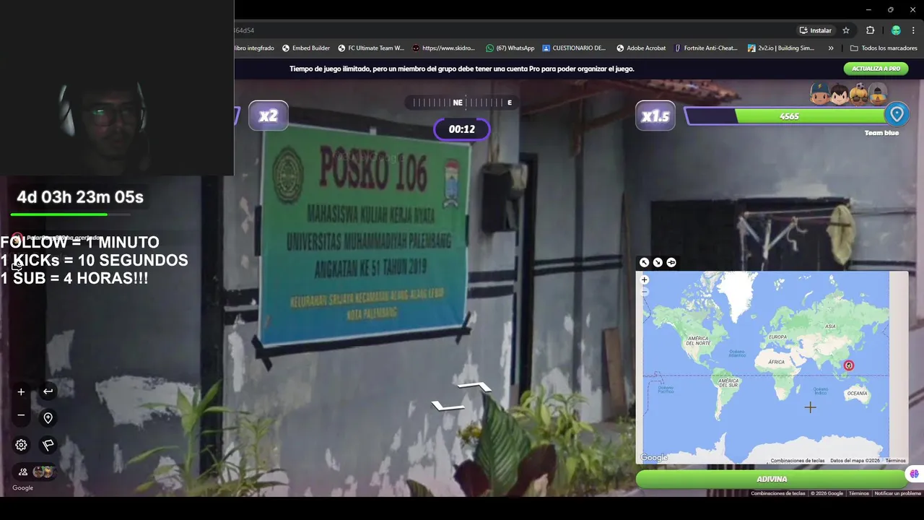Place a checkpoint with the pin-plus icon
Image resolution: width=924 pixels, height=520 pixels.
pyautogui.click(x=48, y=418)
